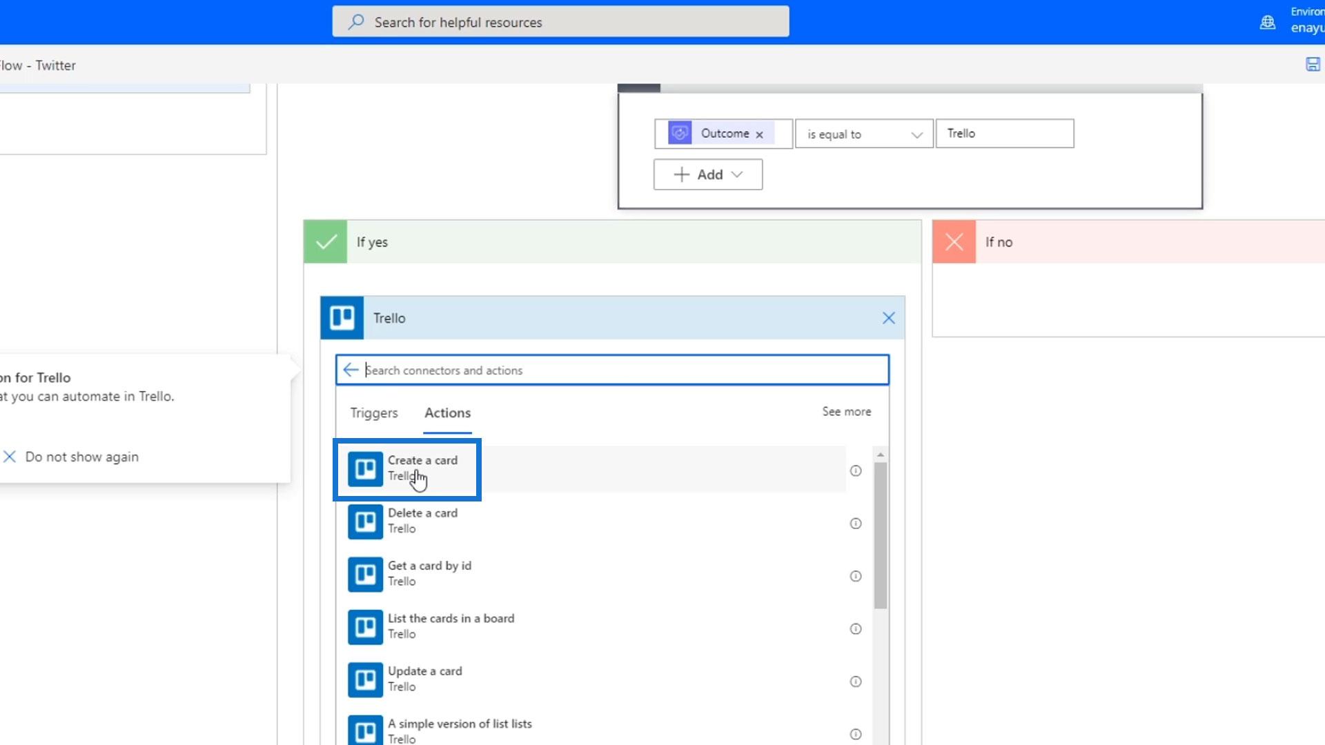Select the Actions tab
The height and width of the screenshot is (745, 1325).
click(447, 413)
